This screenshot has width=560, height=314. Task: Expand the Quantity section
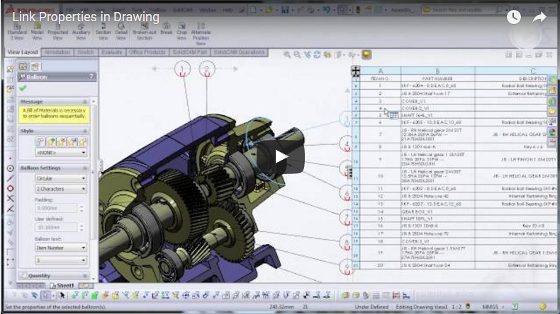(85, 276)
